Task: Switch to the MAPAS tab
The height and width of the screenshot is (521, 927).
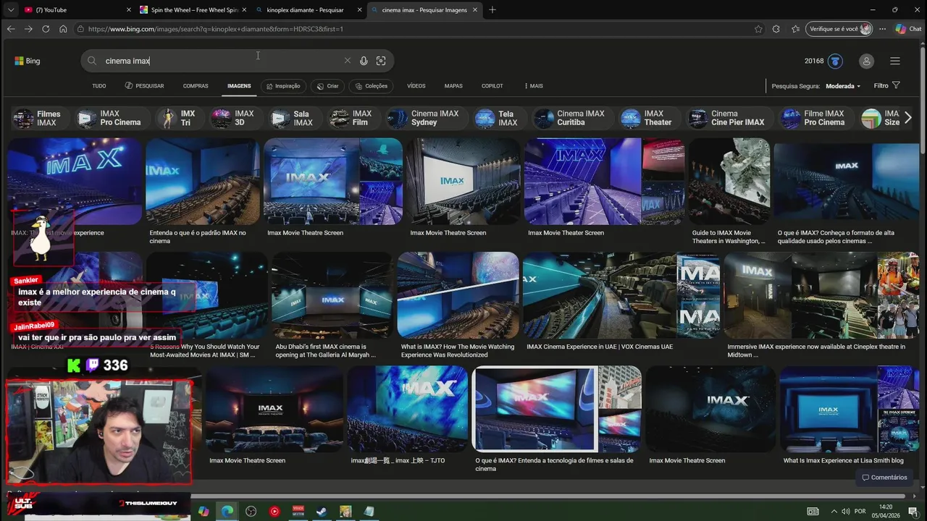Action: (453, 86)
